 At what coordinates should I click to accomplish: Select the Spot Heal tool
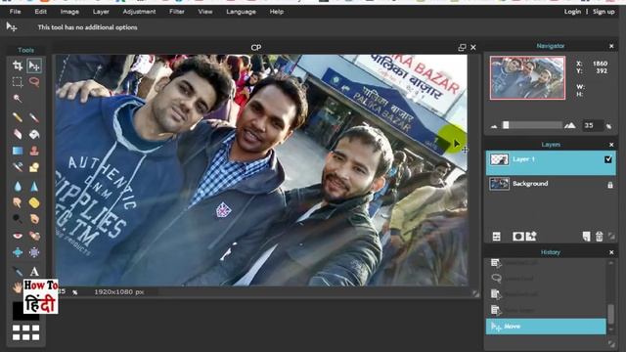pos(34,236)
